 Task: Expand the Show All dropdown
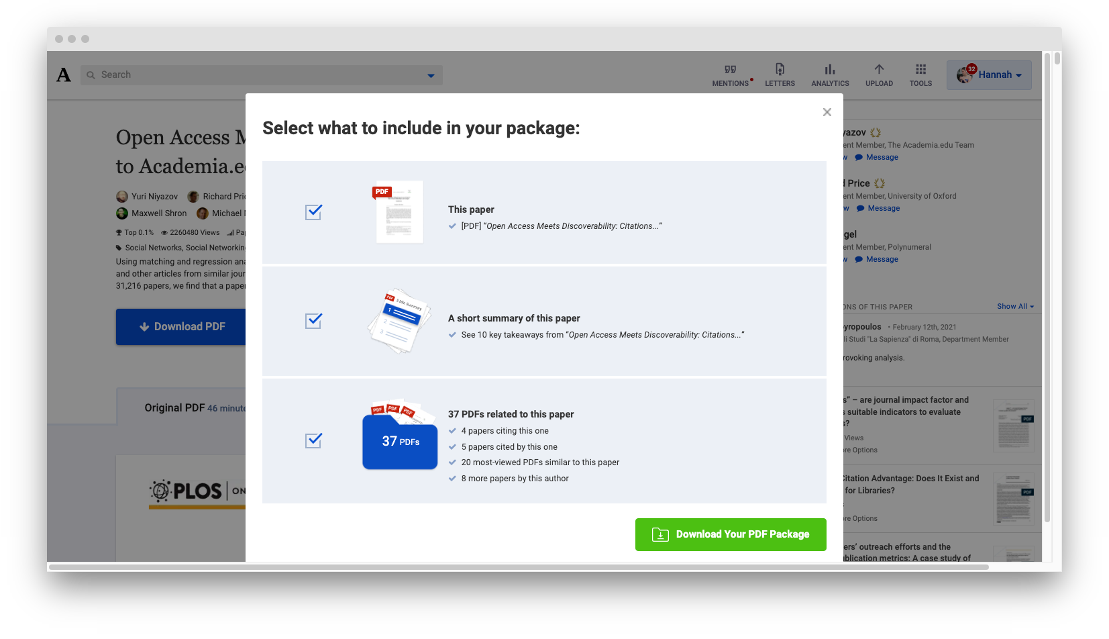click(x=1015, y=306)
